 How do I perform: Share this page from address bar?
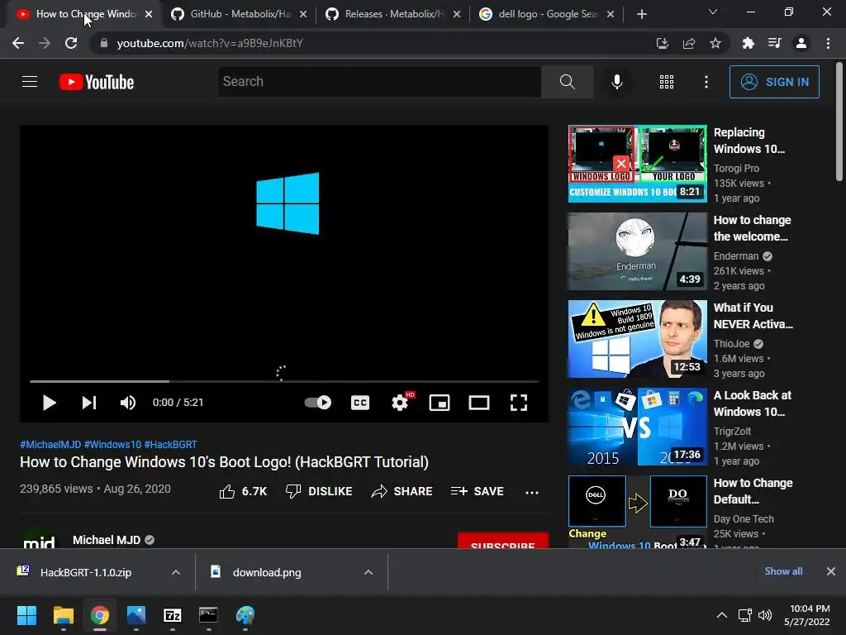click(x=689, y=43)
